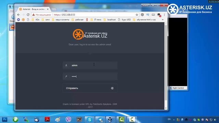
Task: Open the terminal prompt taskbar icon
Action: coord(79,120)
